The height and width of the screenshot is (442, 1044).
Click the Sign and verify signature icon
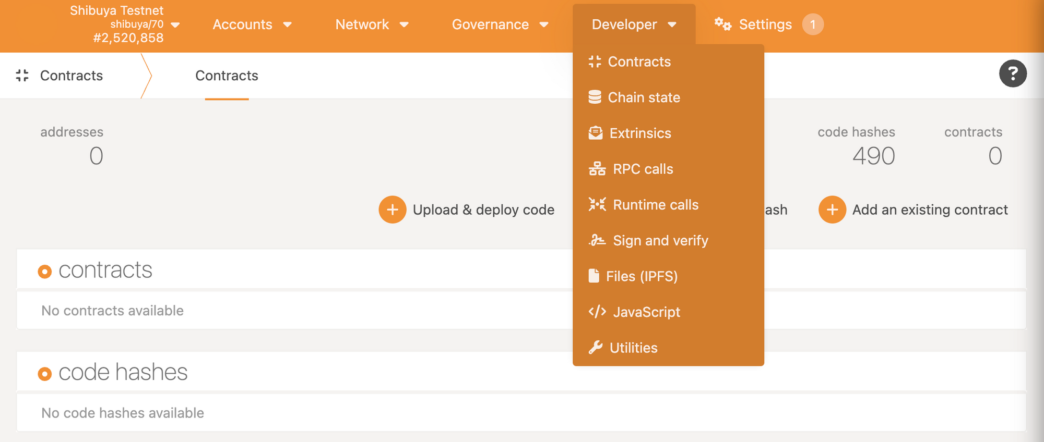597,240
